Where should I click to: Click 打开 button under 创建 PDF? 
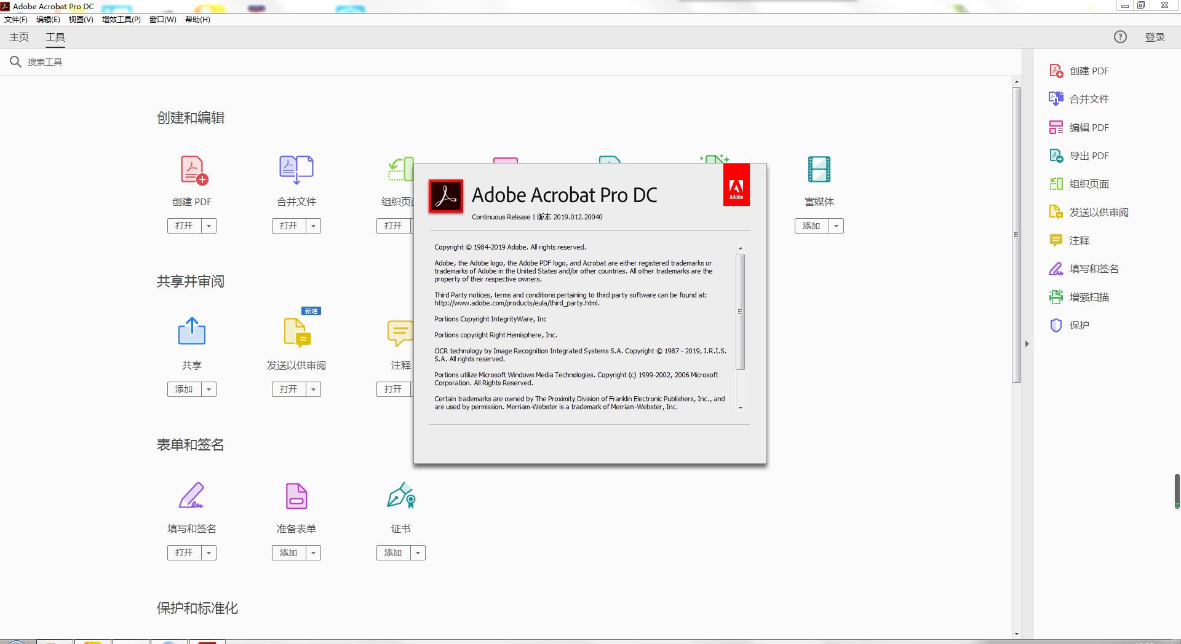pos(185,226)
